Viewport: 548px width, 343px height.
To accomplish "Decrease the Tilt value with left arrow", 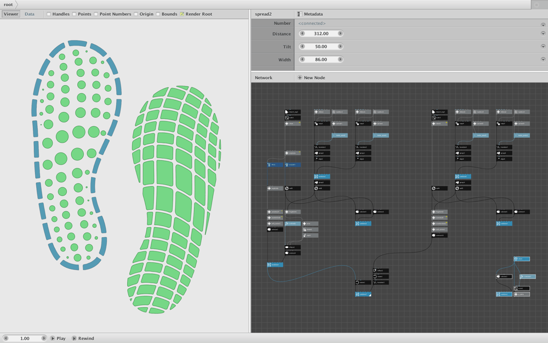I will click(x=302, y=46).
